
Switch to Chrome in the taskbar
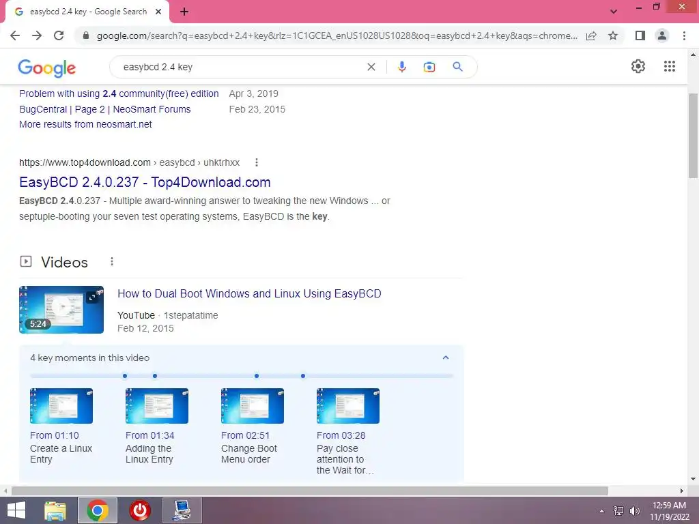(x=98, y=510)
